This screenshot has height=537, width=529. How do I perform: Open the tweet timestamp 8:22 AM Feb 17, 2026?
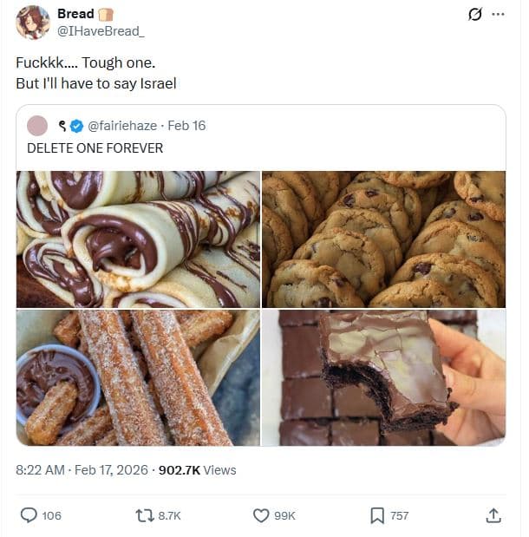coord(82,469)
